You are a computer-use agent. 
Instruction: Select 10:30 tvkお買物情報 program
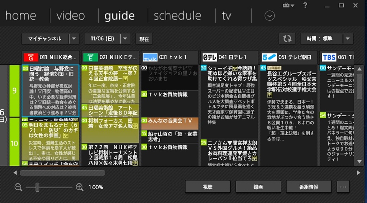coord(170,155)
